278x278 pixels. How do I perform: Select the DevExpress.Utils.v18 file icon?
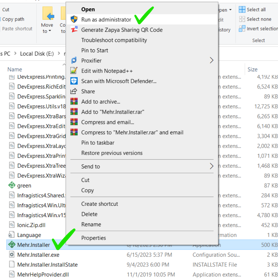pos(12,106)
